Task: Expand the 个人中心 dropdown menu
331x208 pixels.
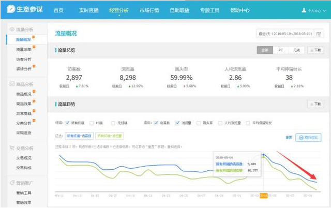Action: click(x=314, y=10)
